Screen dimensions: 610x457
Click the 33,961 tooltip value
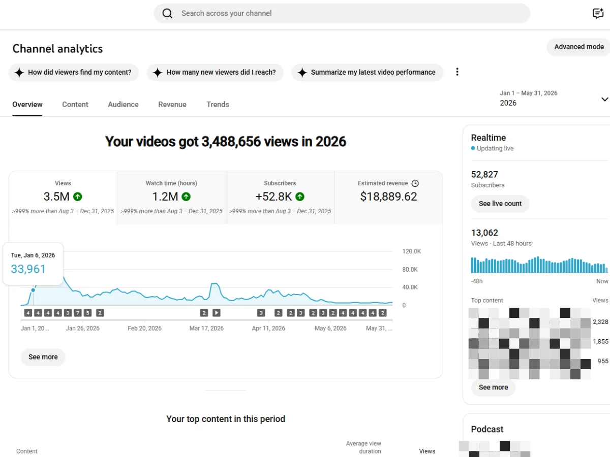(x=28, y=269)
